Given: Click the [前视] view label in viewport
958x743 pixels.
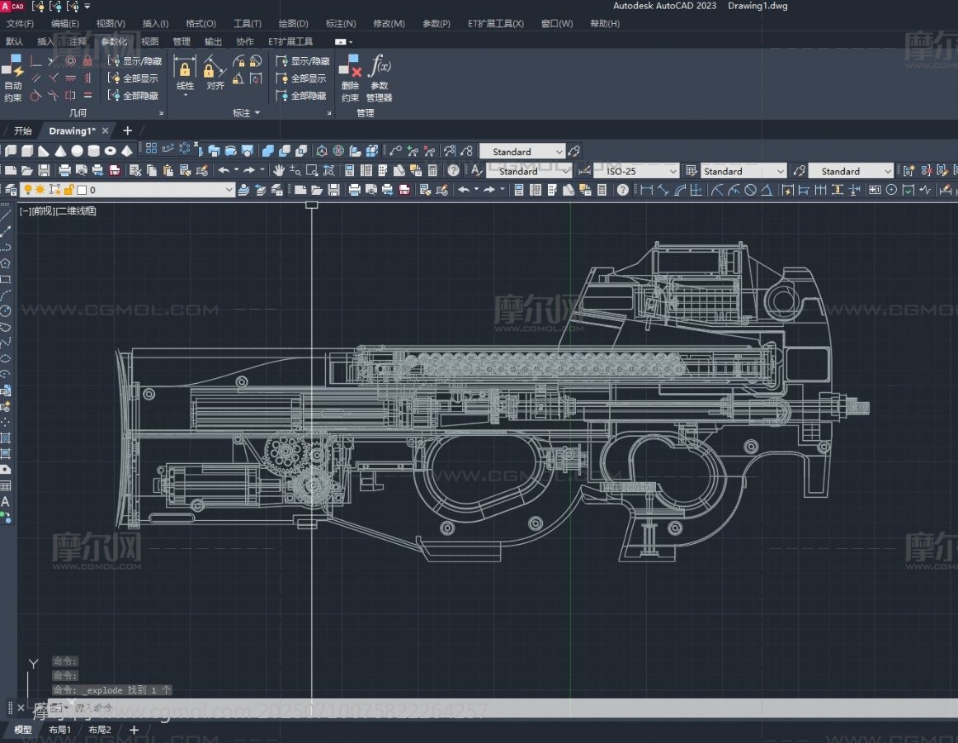Looking at the screenshot, I should [42, 211].
